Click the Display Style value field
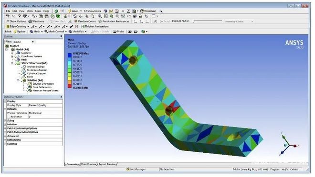Screen dimensions: 315x177 click(x=45, y=105)
